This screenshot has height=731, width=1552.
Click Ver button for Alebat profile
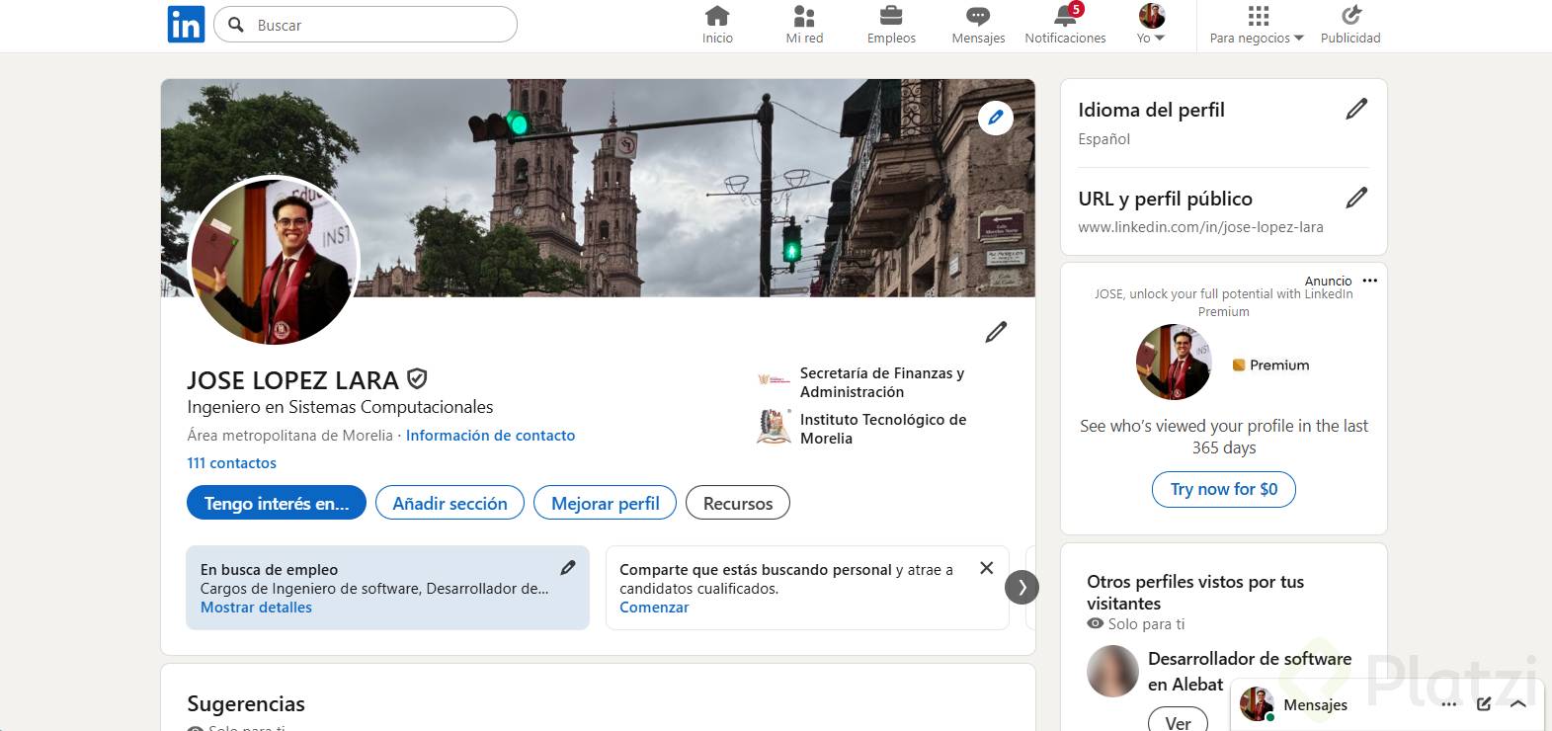point(1178,720)
